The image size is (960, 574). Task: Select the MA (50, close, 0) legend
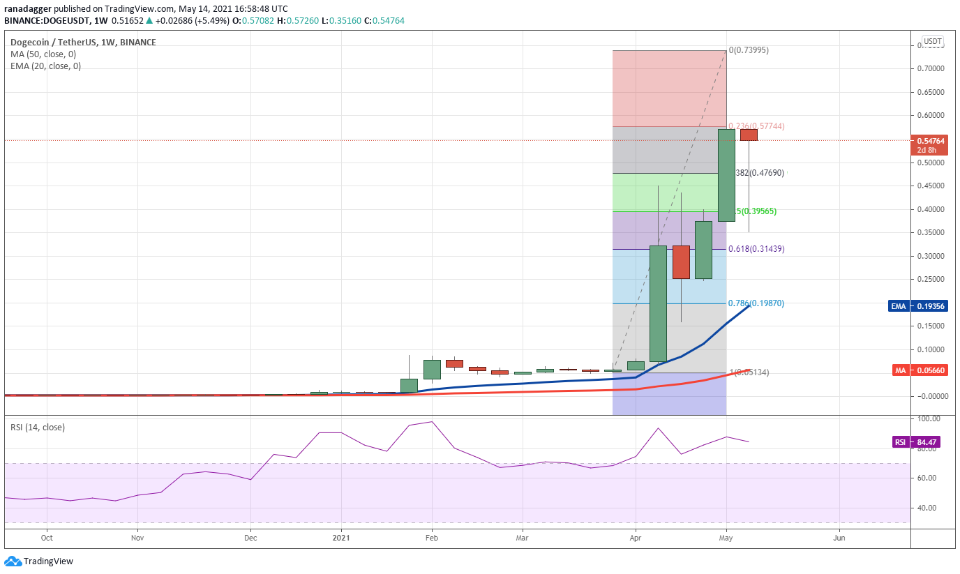pos(43,54)
